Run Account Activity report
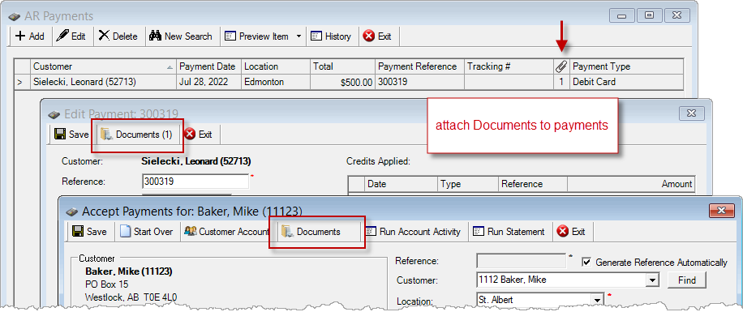 coord(413,232)
